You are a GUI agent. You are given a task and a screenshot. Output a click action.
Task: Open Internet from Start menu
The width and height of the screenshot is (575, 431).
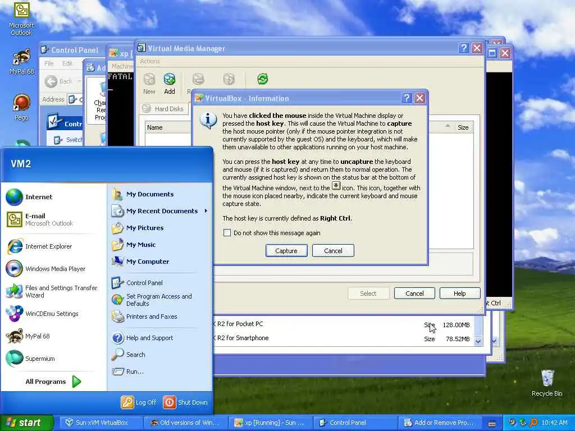(53, 197)
